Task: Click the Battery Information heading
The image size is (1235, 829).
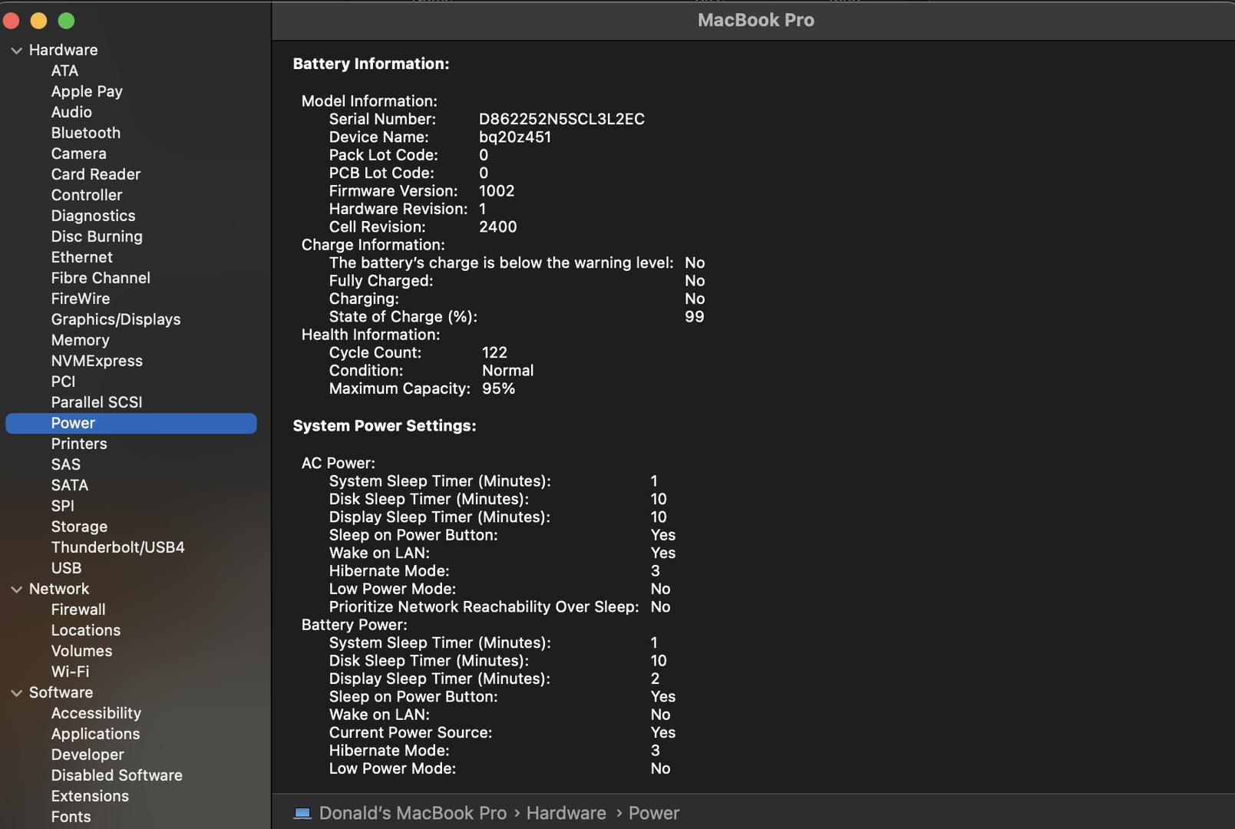Action: click(x=371, y=64)
